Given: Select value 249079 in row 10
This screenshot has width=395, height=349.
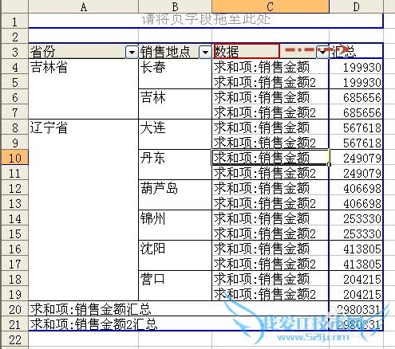Looking at the screenshot, I should click(356, 158).
